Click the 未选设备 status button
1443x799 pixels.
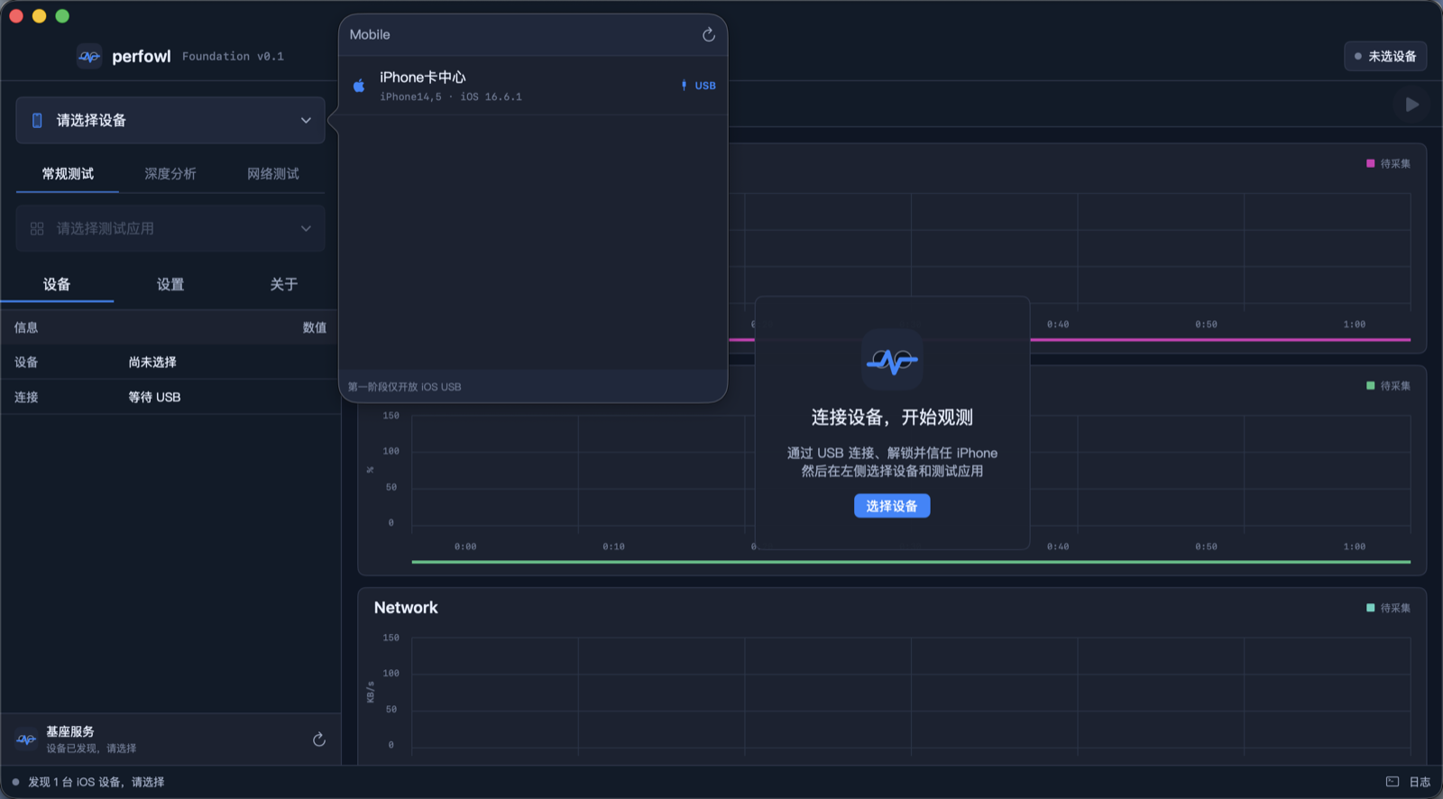click(1385, 56)
